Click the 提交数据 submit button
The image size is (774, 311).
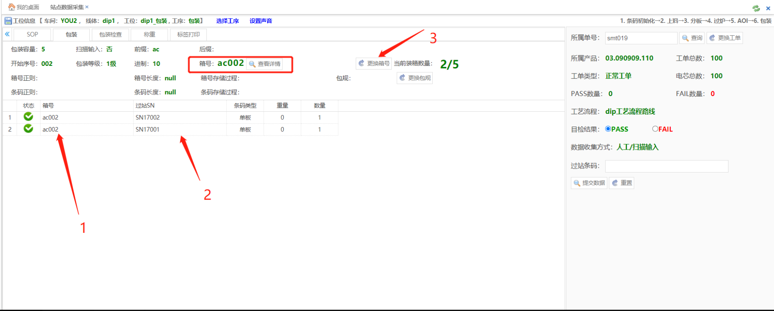(x=589, y=183)
